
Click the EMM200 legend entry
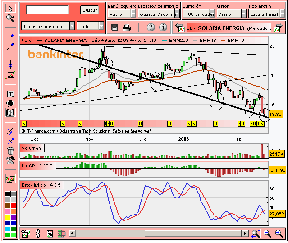(x=175, y=41)
